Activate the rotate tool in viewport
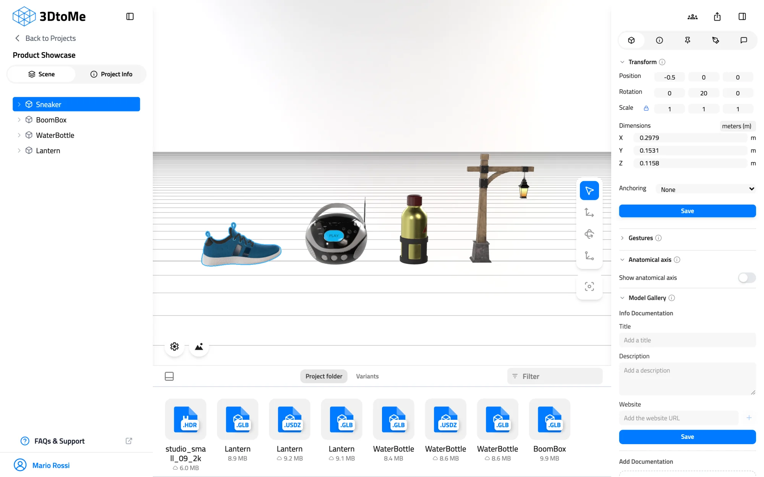Screen dimensions: 764x477 [589, 234]
